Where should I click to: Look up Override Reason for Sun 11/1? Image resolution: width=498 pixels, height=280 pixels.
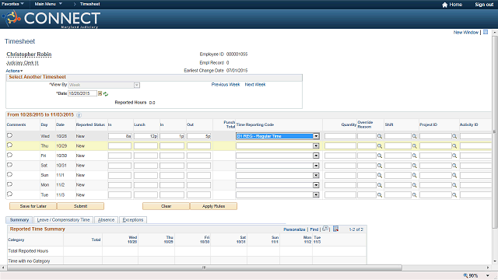click(x=380, y=175)
